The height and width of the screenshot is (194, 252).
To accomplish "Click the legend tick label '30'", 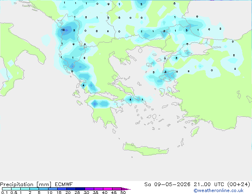I will [86, 192].
